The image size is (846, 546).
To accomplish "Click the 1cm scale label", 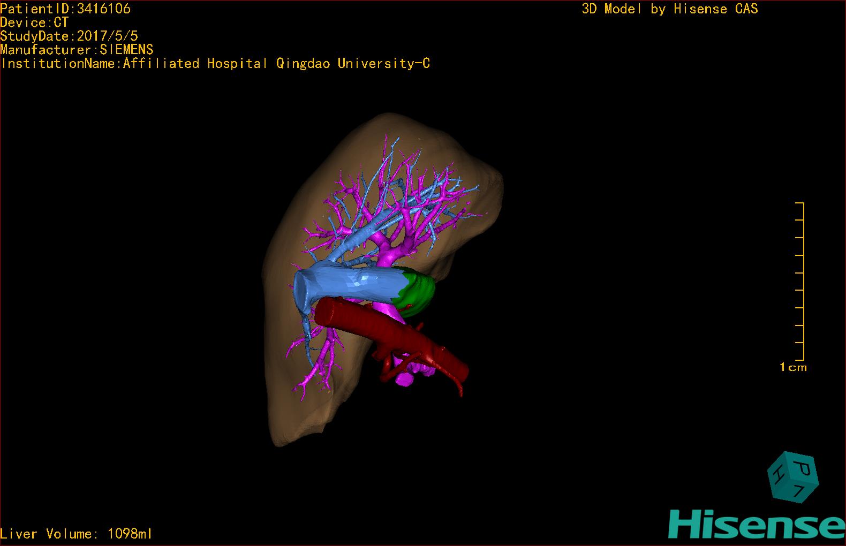I will (x=793, y=367).
